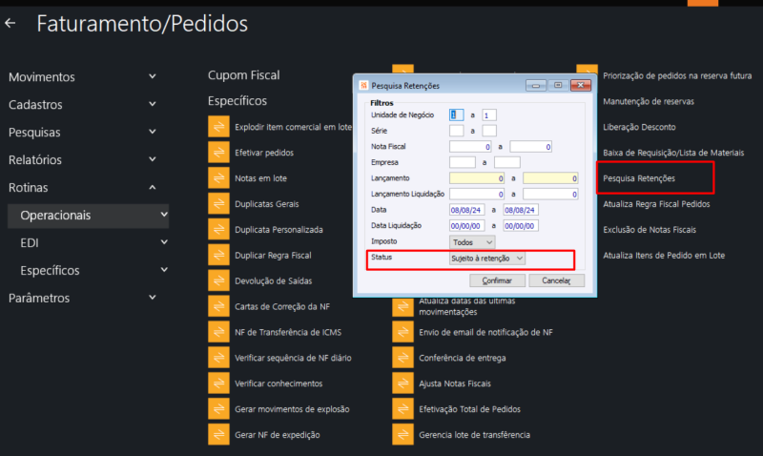The image size is (763, 456).
Task: Click icon beside Conferência de entrega
Action: [402, 358]
